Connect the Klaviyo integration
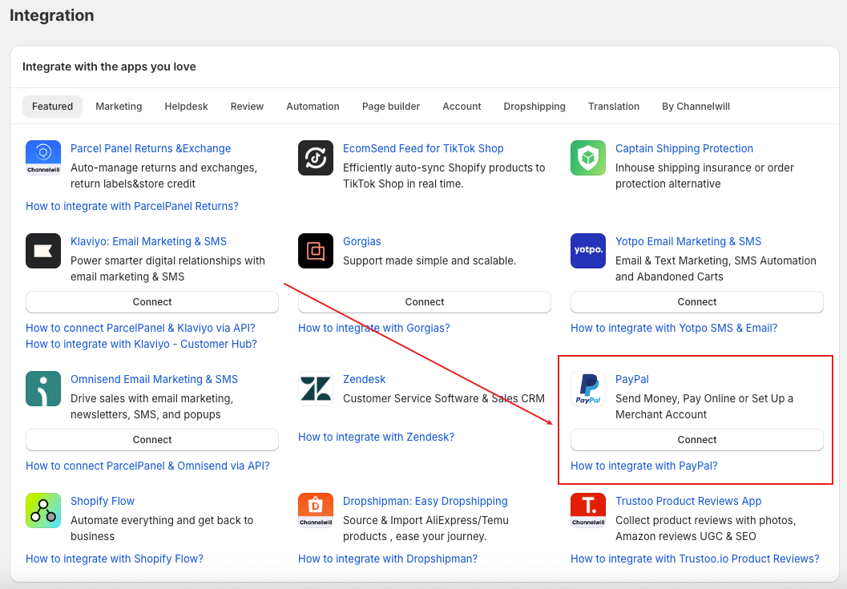This screenshot has width=847, height=589. click(152, 302)
